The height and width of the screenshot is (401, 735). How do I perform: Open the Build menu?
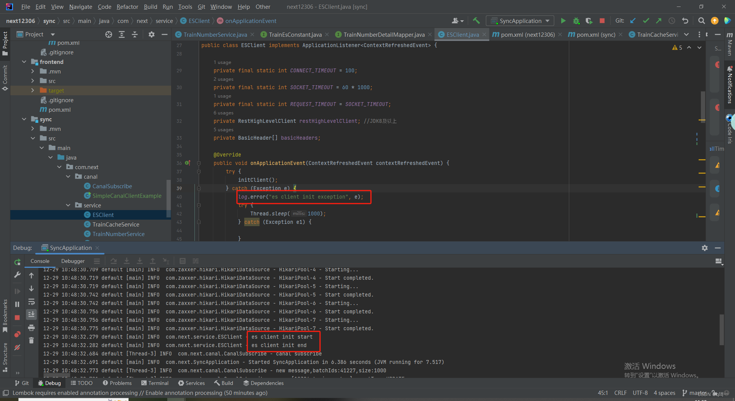pos(150,7)
